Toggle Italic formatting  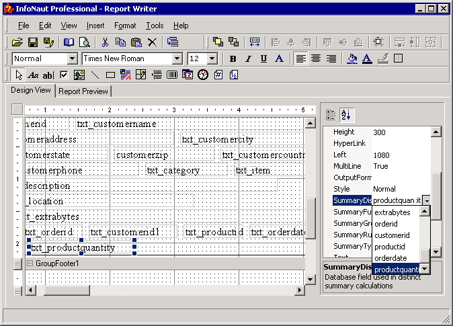click(248, 58)
